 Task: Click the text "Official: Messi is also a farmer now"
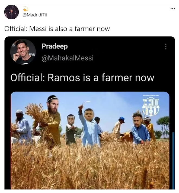57,29
